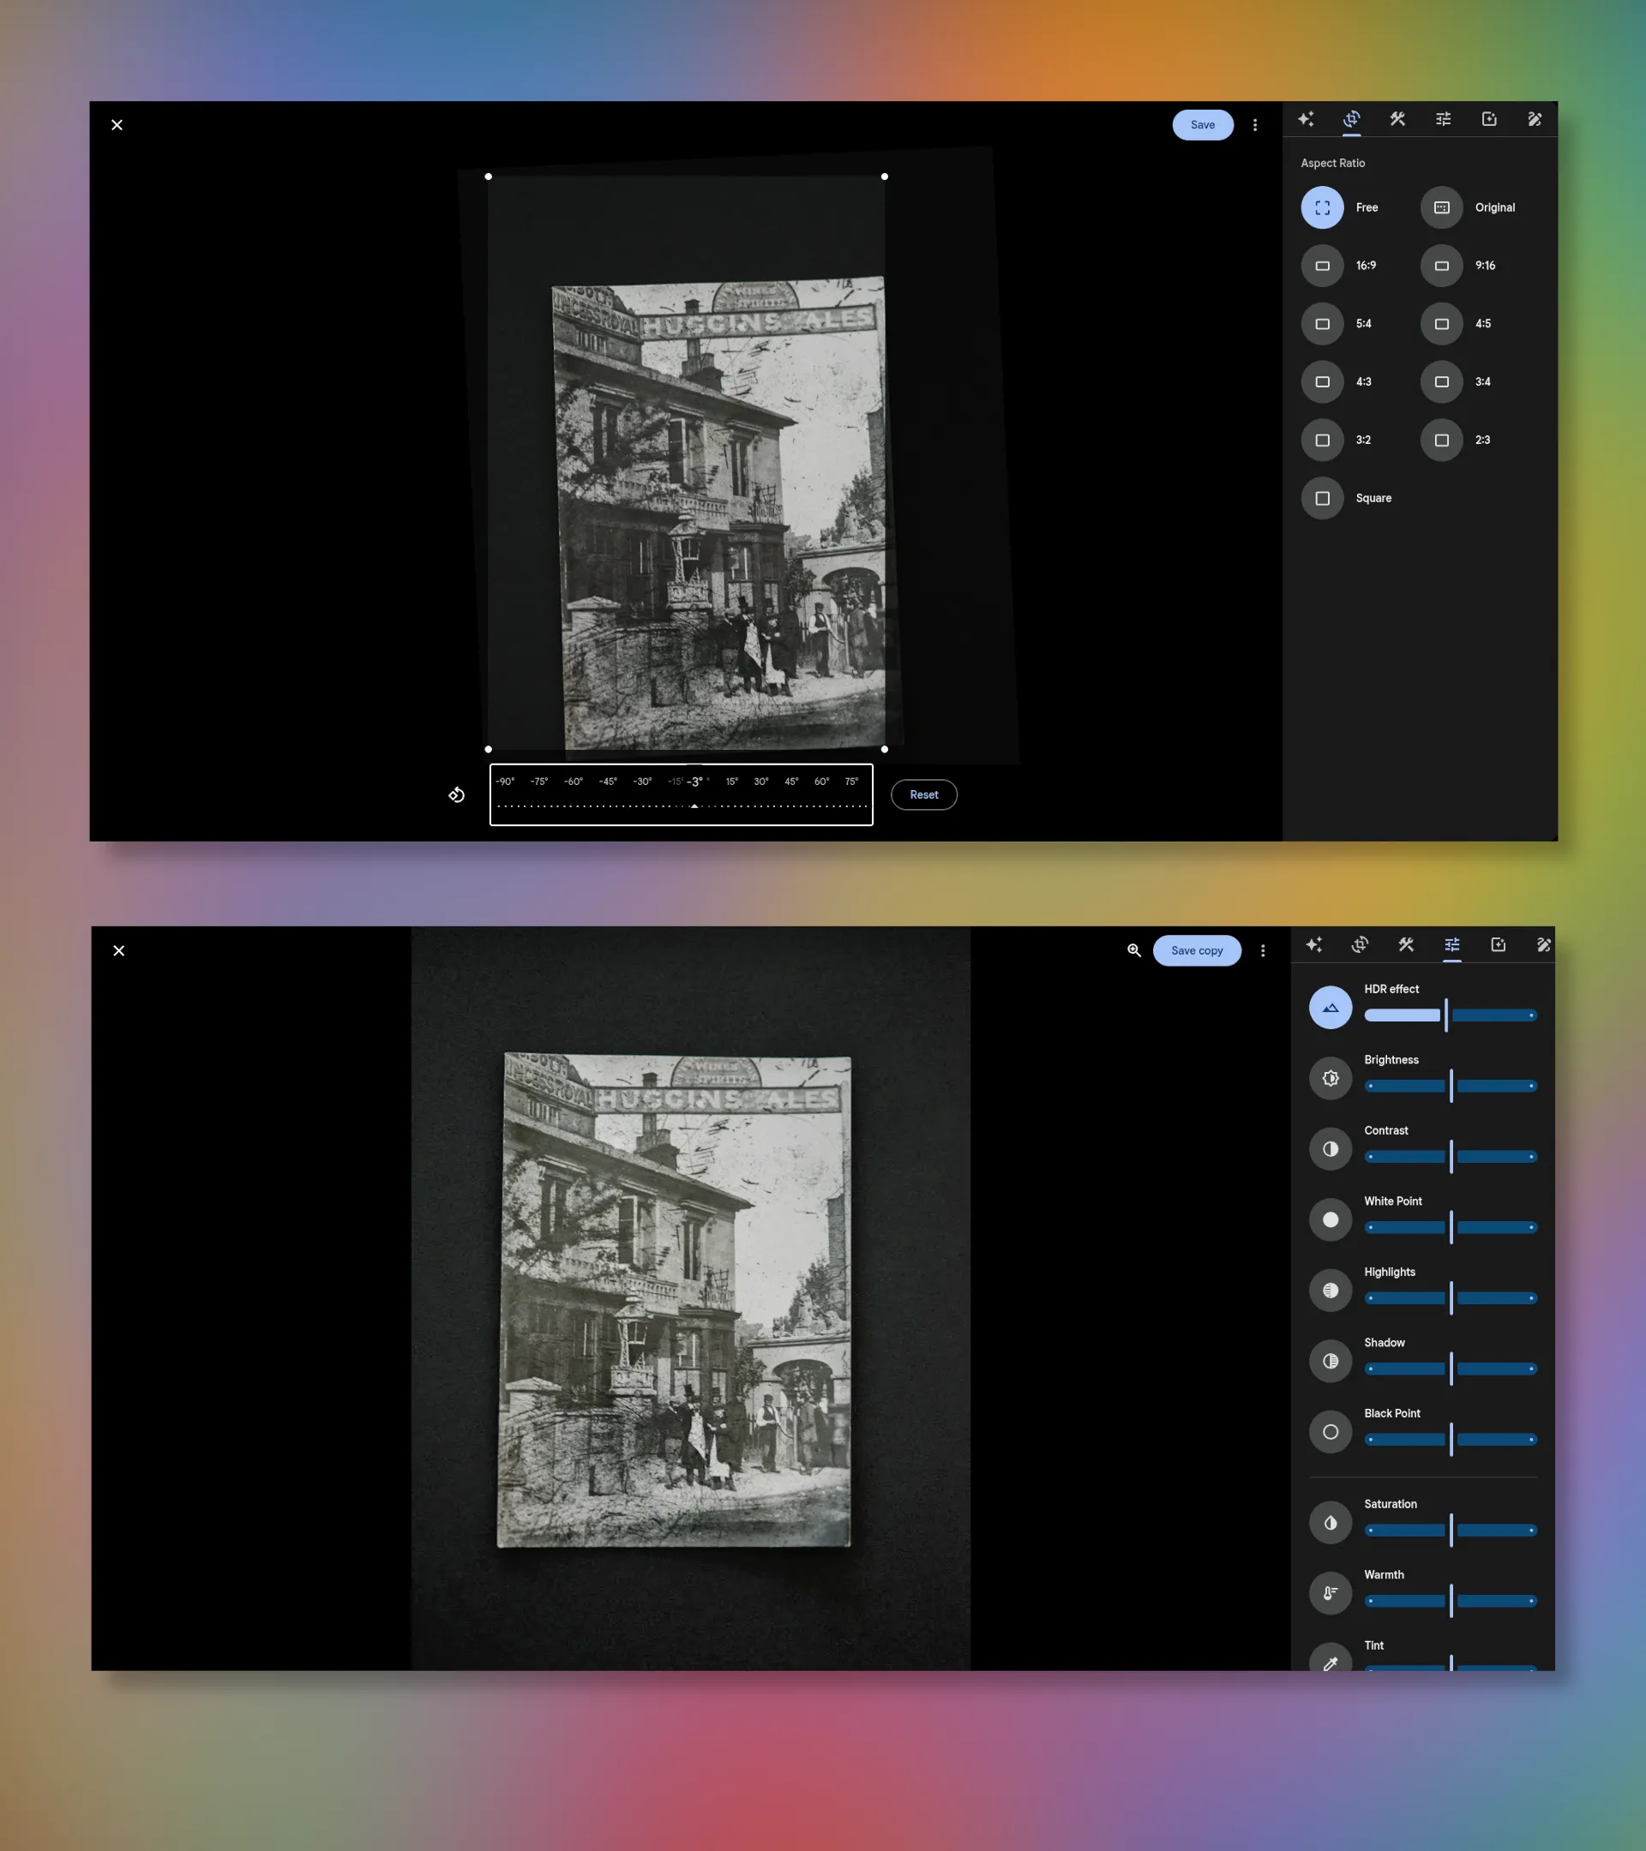1646x1851 pixels.
Task: Switch to the Filters tab
Action: 1489,118
